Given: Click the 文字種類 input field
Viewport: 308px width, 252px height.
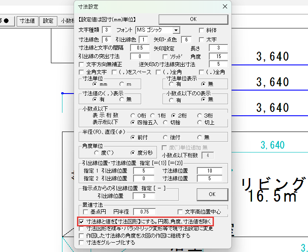Looking at the screenshot, I should pos(107,30).
